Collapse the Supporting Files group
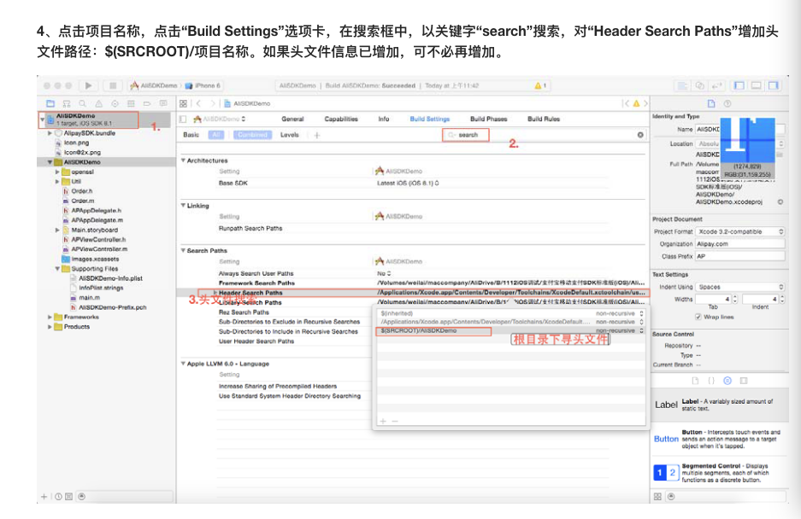 click(x=57, y=268)
